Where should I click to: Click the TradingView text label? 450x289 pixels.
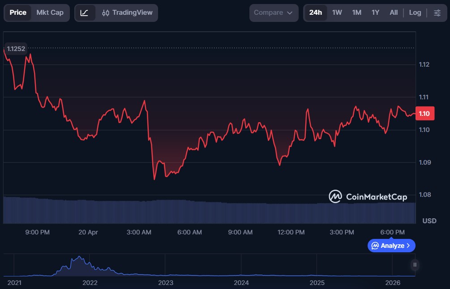tap(132, 13)
